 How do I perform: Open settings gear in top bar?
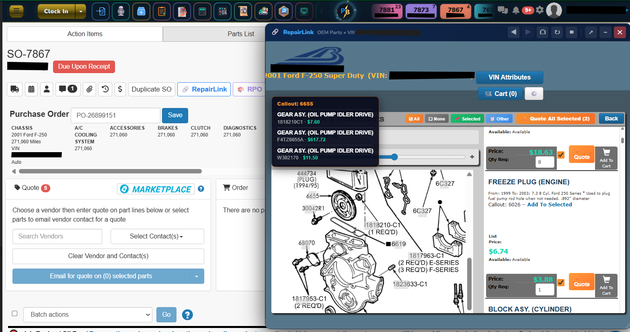(540, 10)
